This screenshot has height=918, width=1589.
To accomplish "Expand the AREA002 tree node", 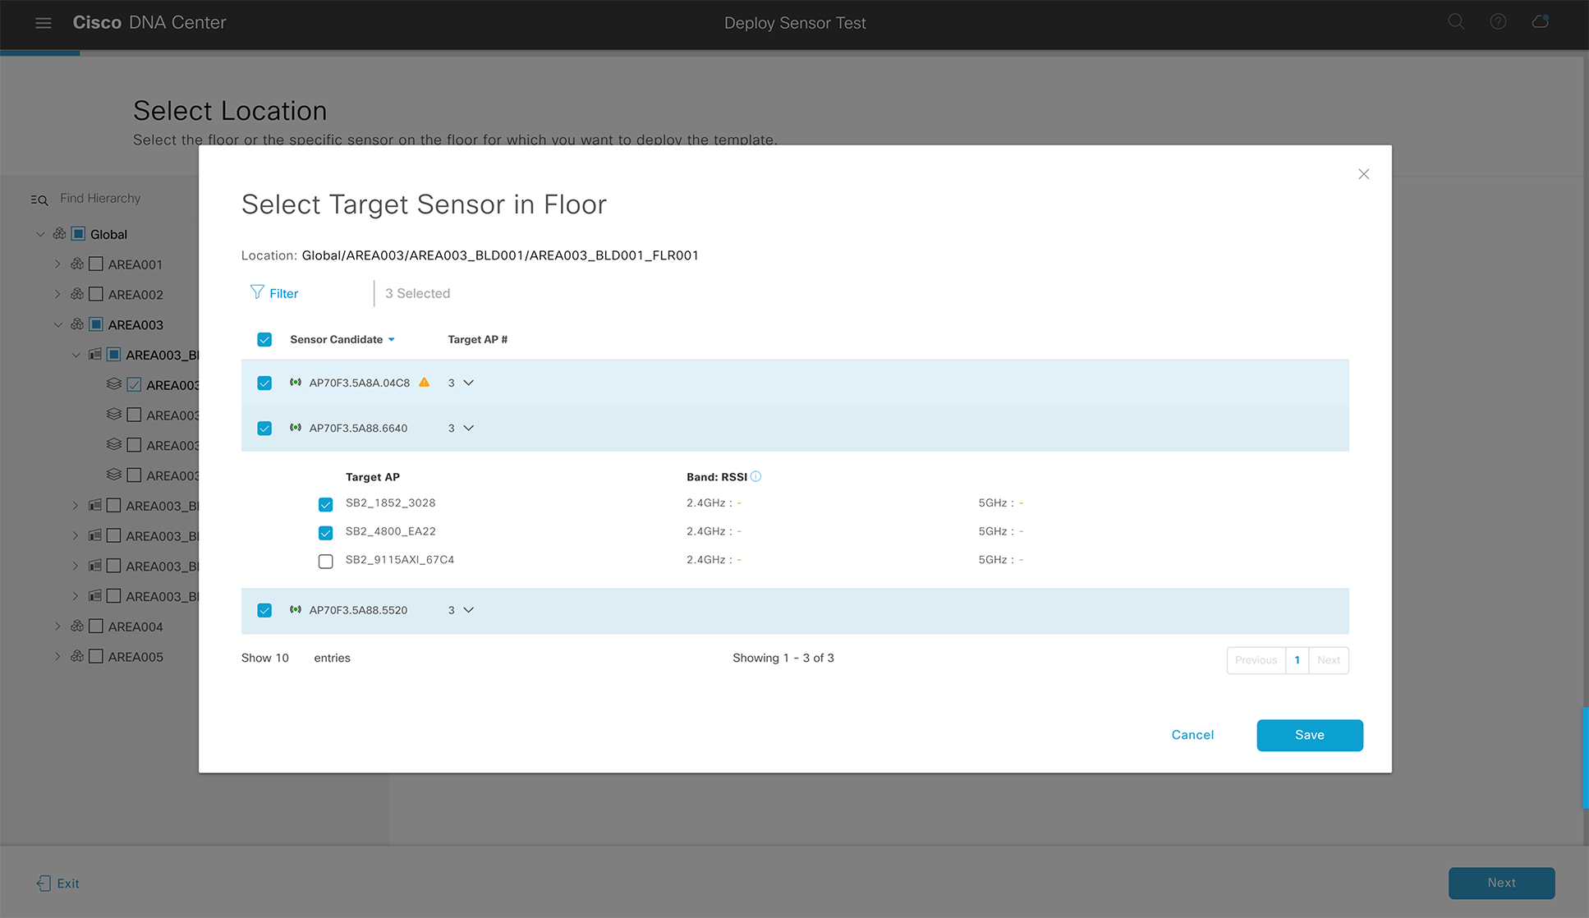I will pyautogui.click(x=57, y=294).
